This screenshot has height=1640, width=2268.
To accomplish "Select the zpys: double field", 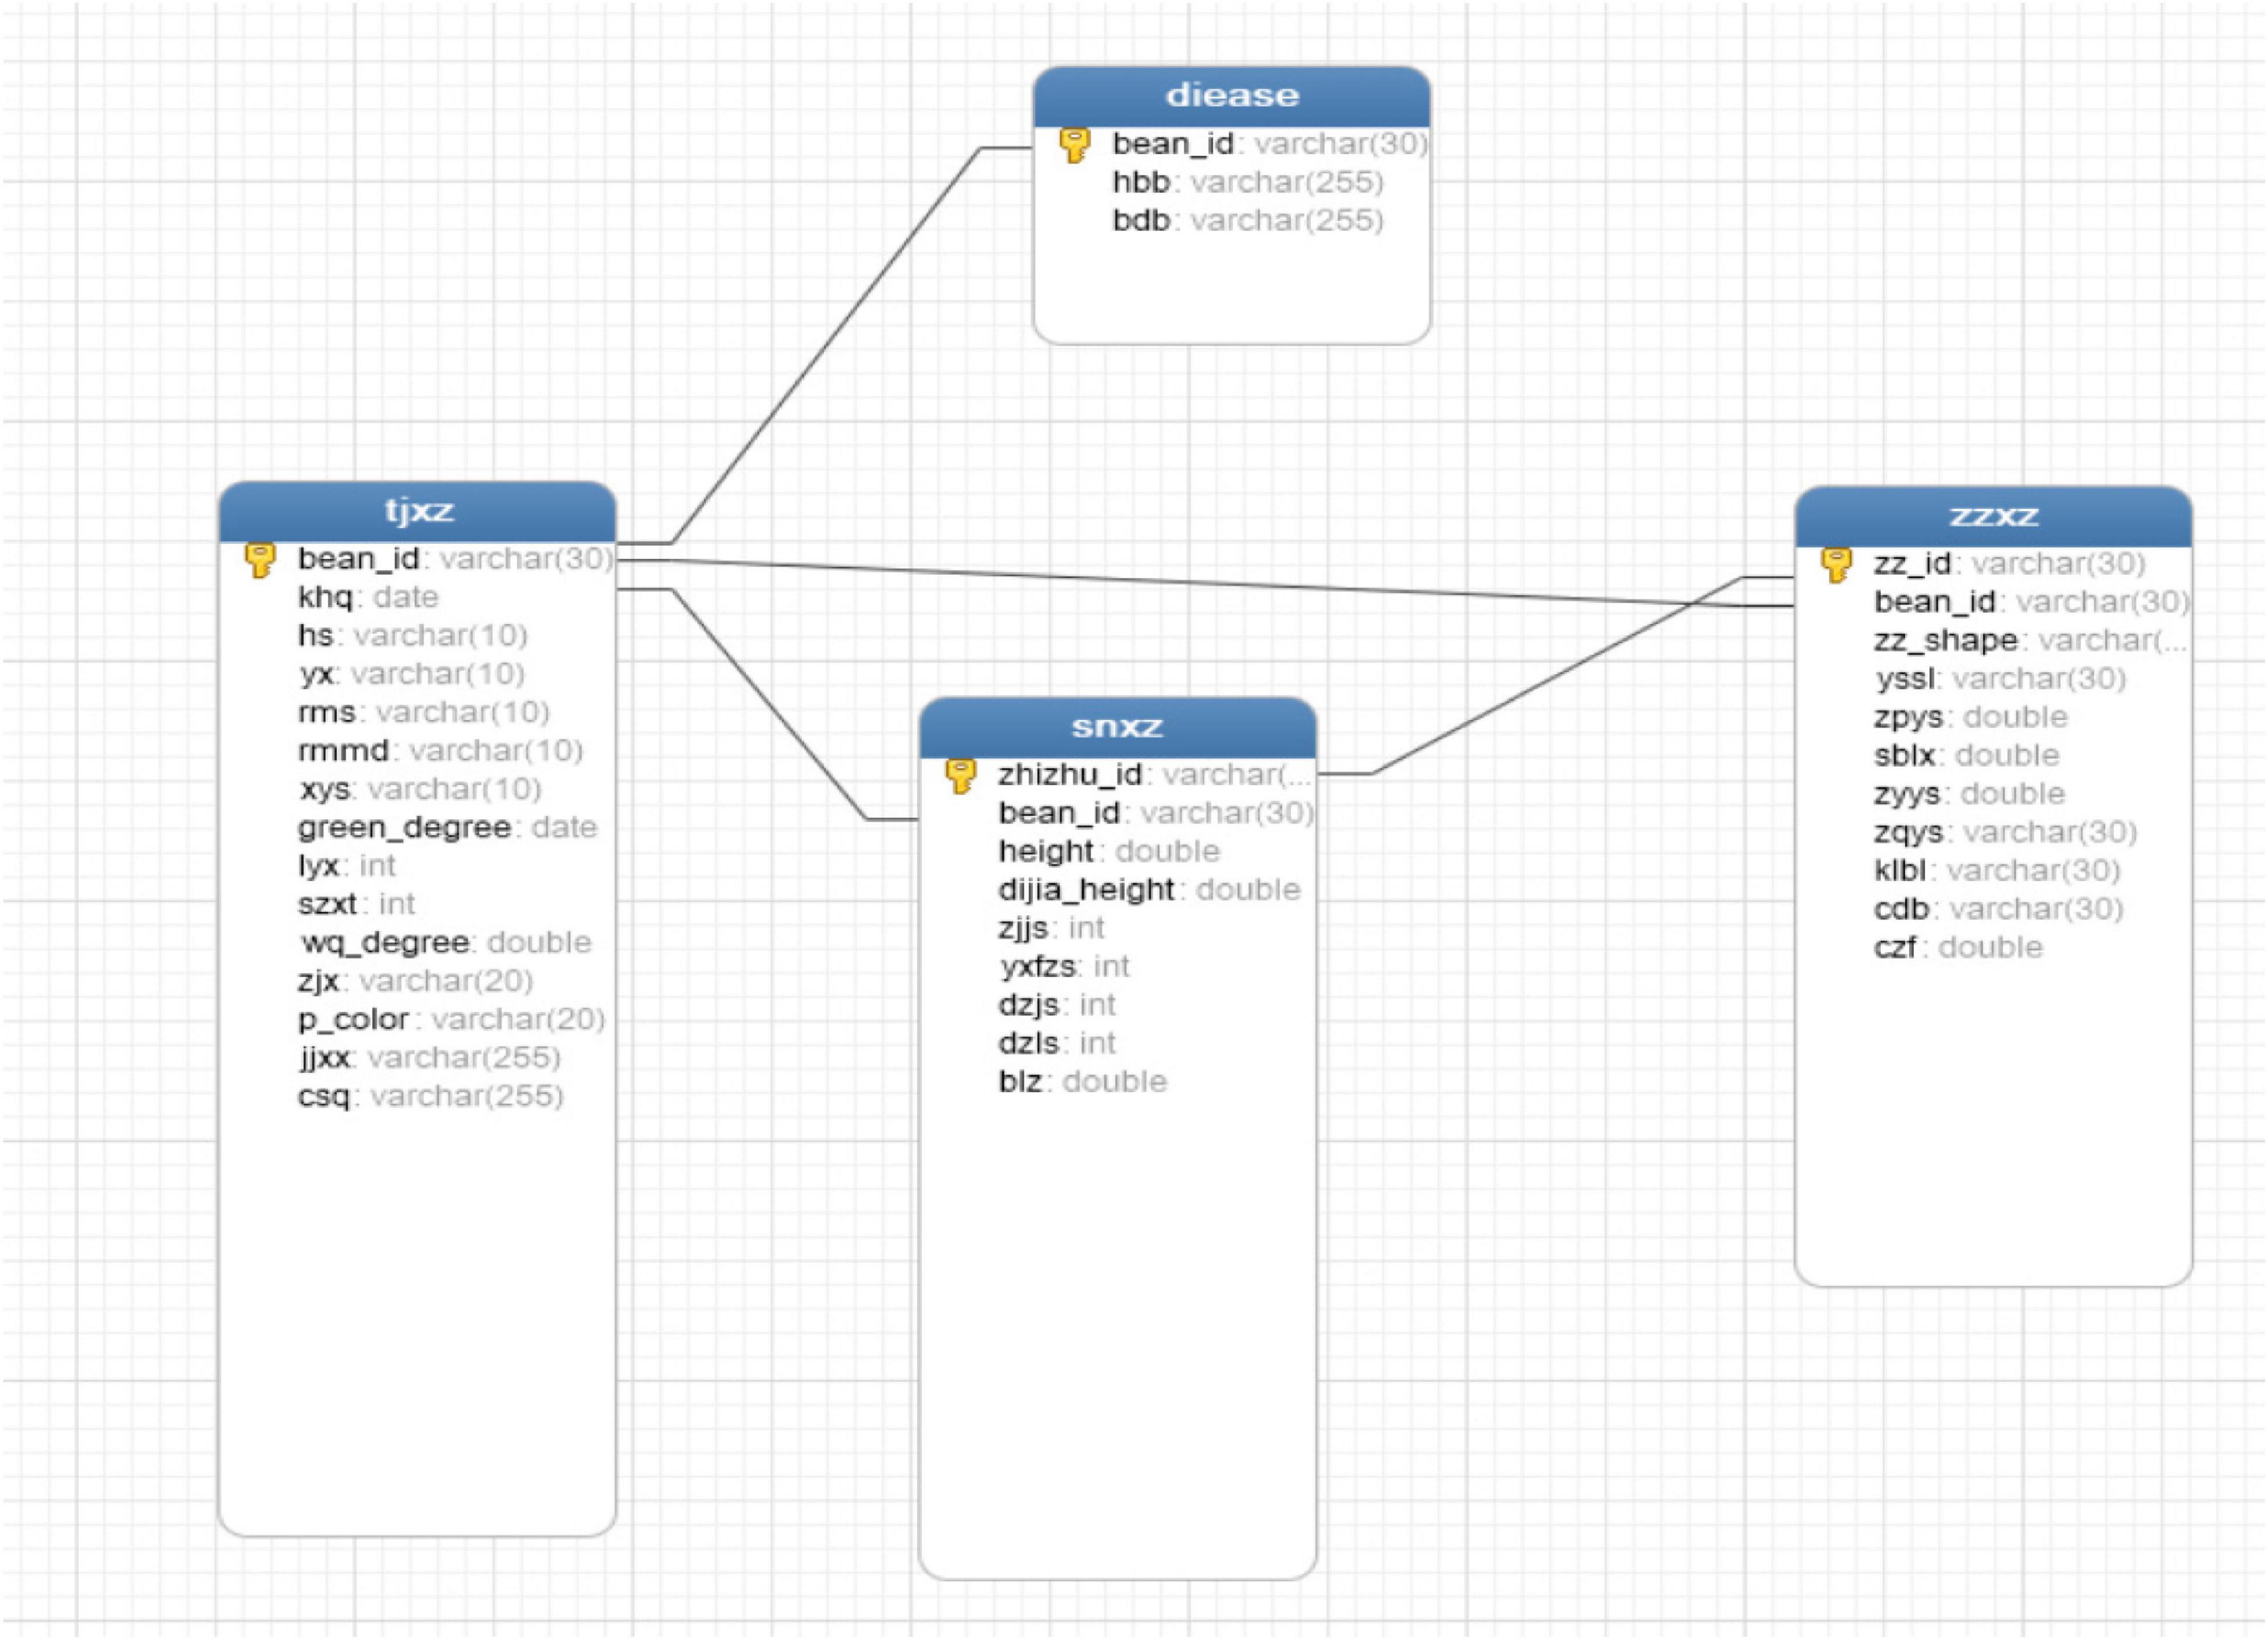I will (x=1971, y=717).
